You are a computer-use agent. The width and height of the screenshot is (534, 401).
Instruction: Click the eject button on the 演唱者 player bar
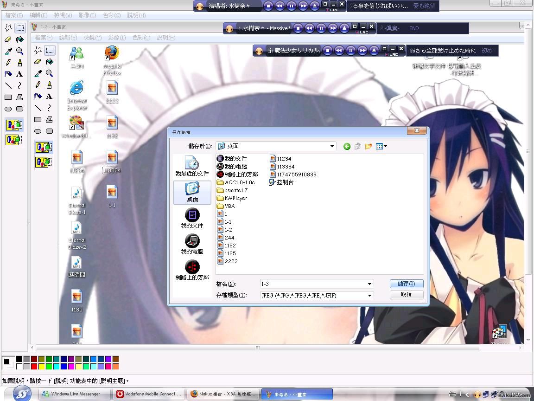[315, 6]
